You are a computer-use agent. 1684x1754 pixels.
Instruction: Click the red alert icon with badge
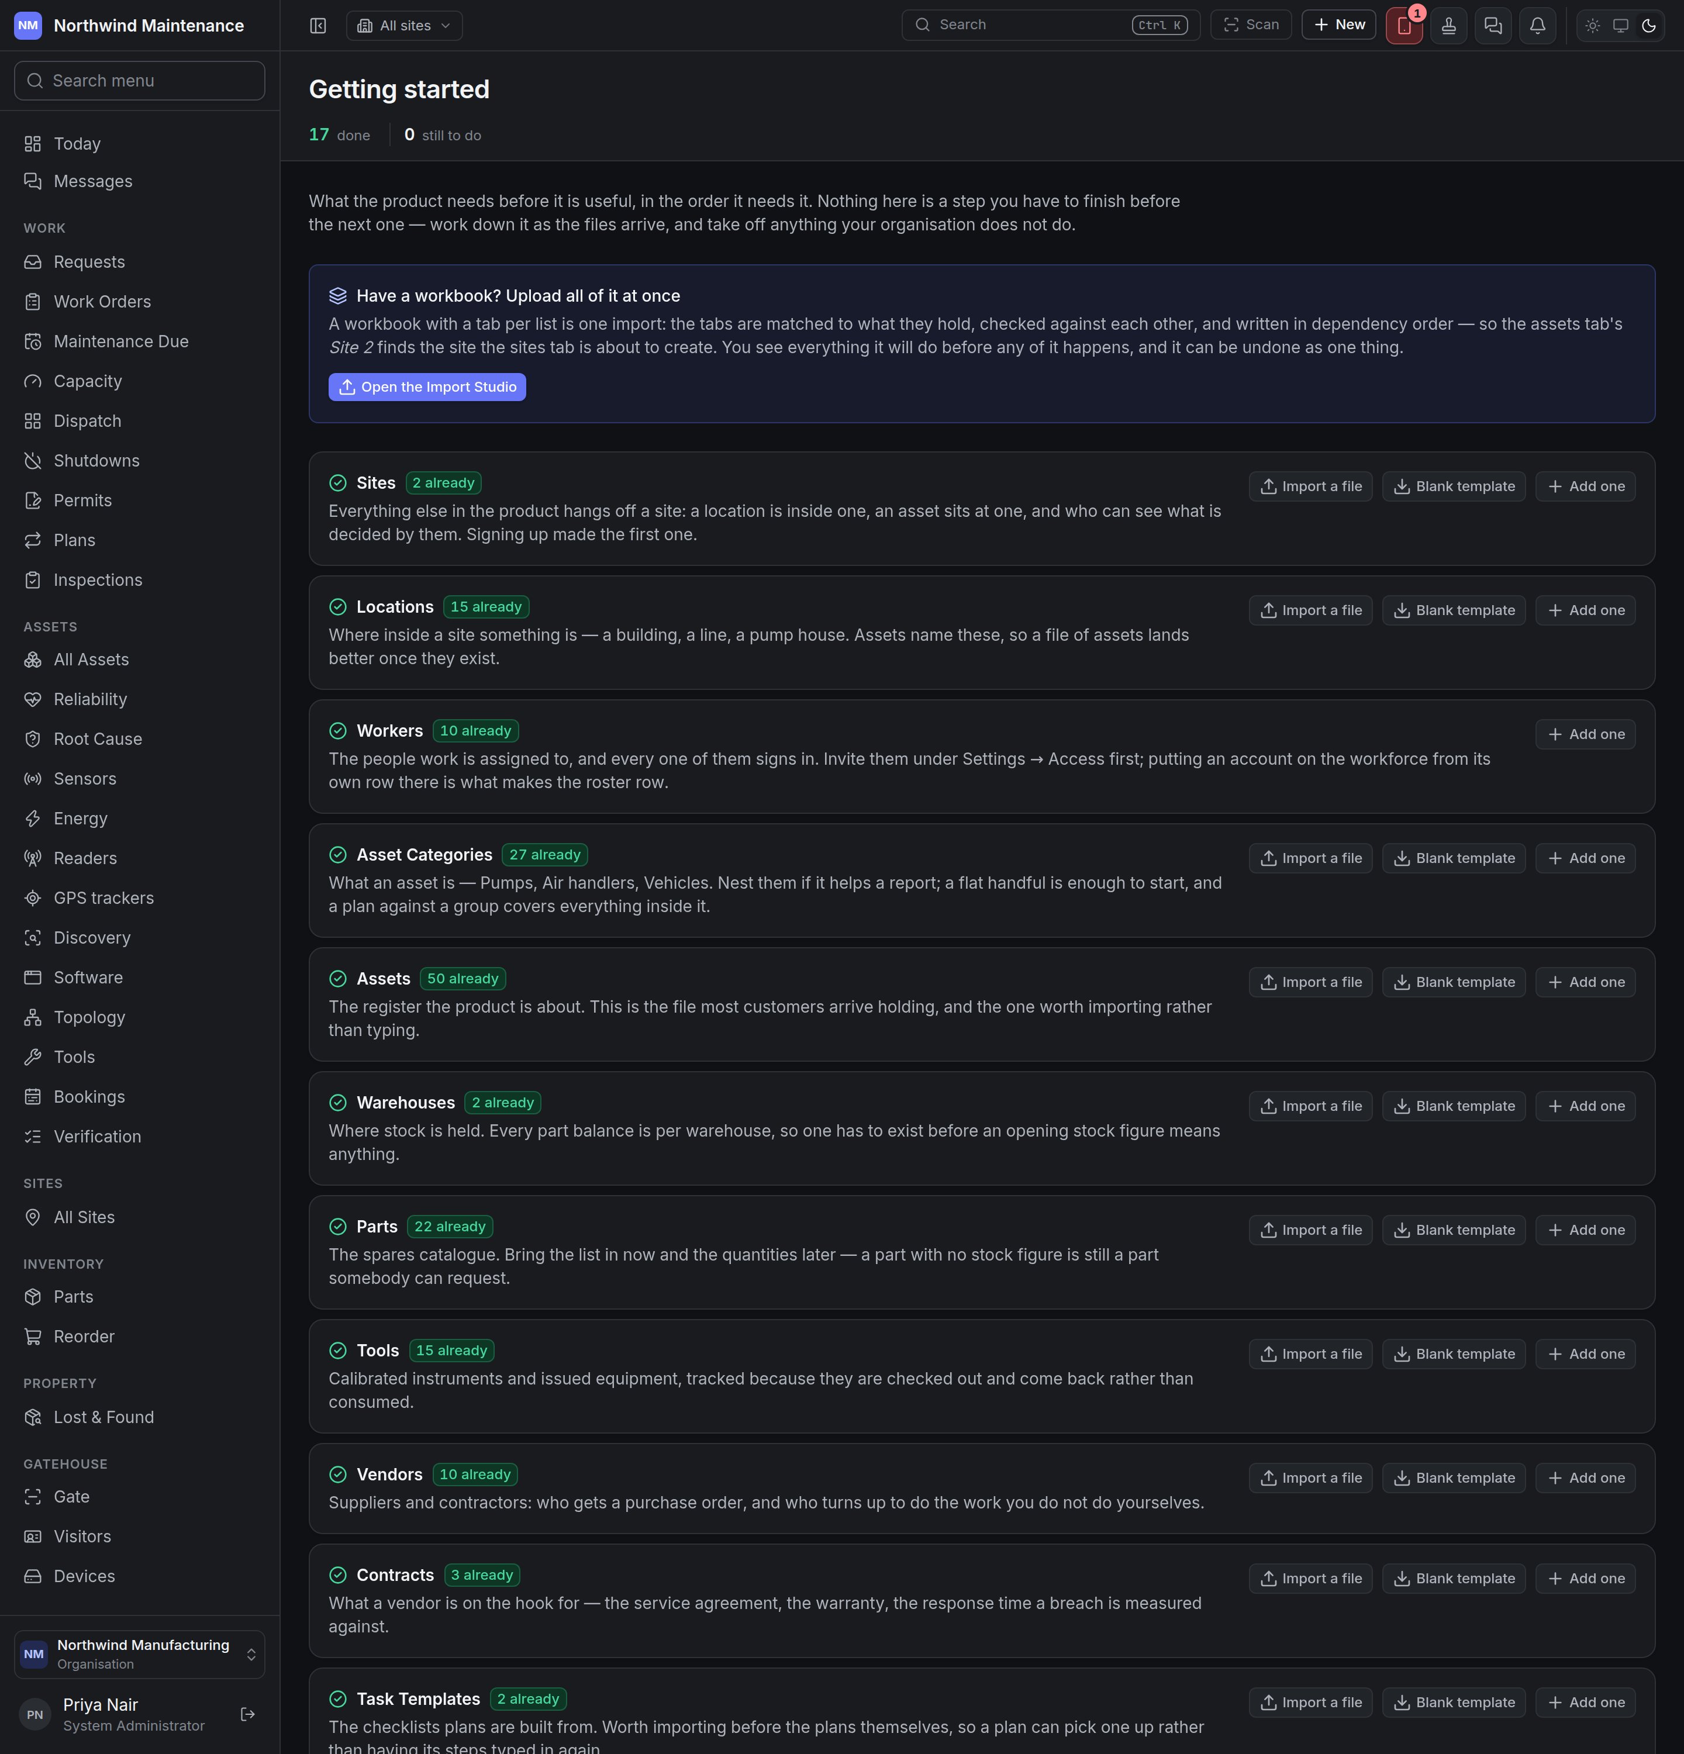tap(1404, 26)
